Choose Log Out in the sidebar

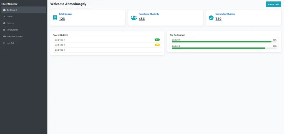(x=24, y=43)
